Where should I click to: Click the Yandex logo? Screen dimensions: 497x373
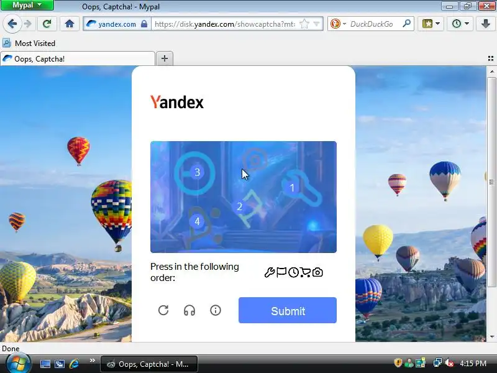coord(177,102)
